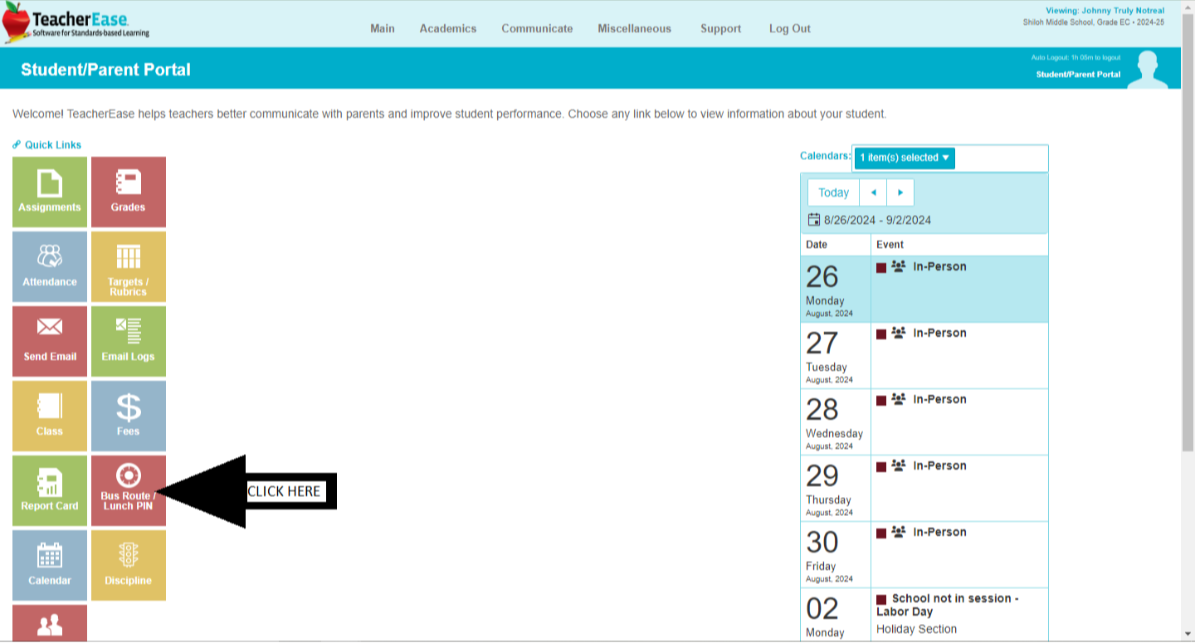Open the Main menu
This screenshot has height=643, width=1195.
[383, 28]
